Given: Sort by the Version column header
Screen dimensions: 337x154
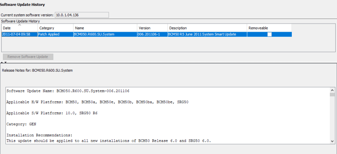Looking at the screenshot, I should (x=152, y=28).
